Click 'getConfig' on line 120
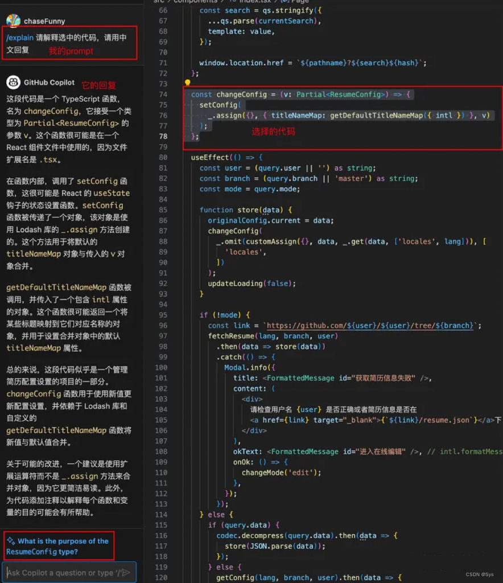503x583 pixels. click(235, 578)
